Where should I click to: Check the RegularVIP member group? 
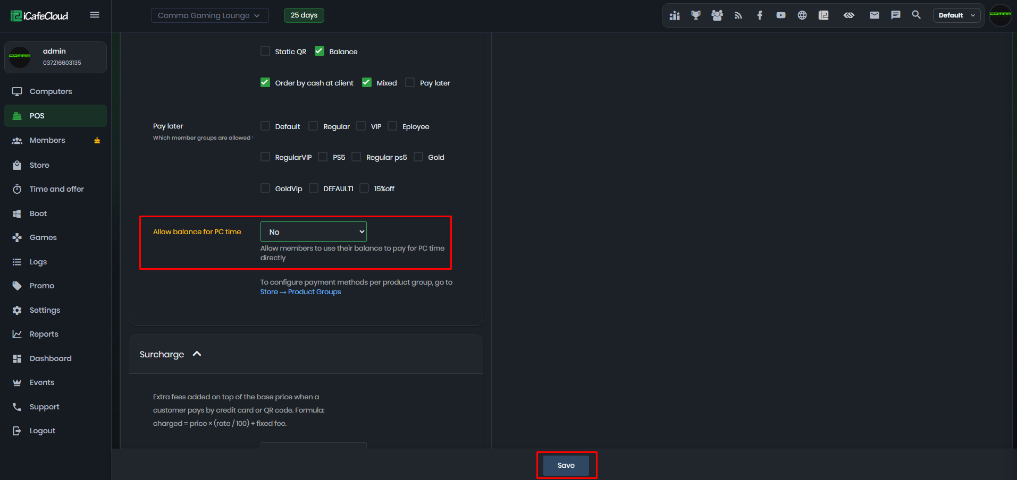tap(265, 157)
